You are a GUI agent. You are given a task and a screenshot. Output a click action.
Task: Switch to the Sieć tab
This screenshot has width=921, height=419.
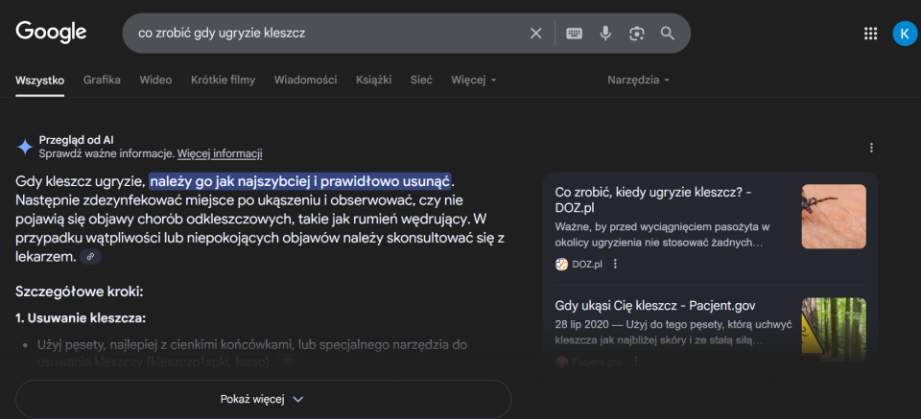click(x=421, y=80)
